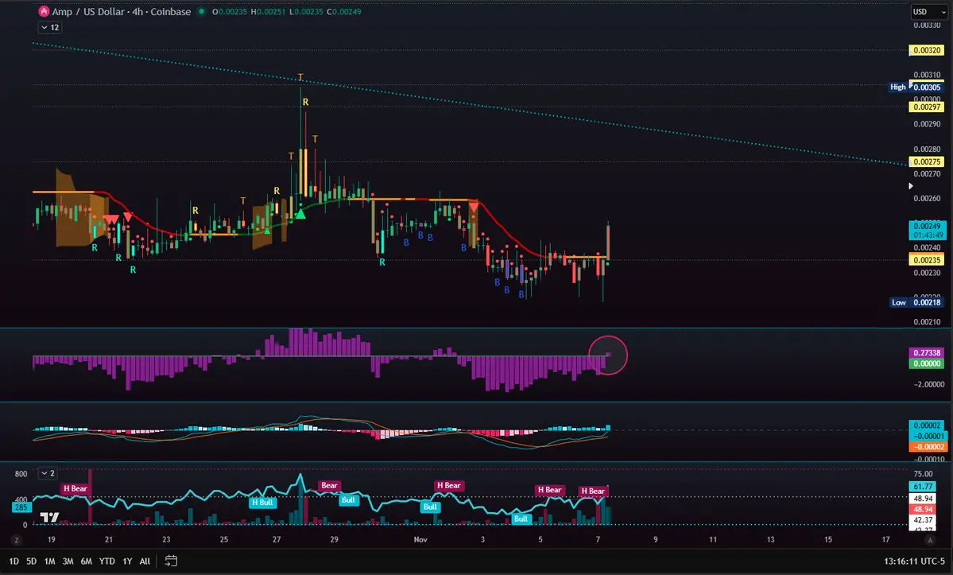Open the USD currency dropdown

(929, 12)
